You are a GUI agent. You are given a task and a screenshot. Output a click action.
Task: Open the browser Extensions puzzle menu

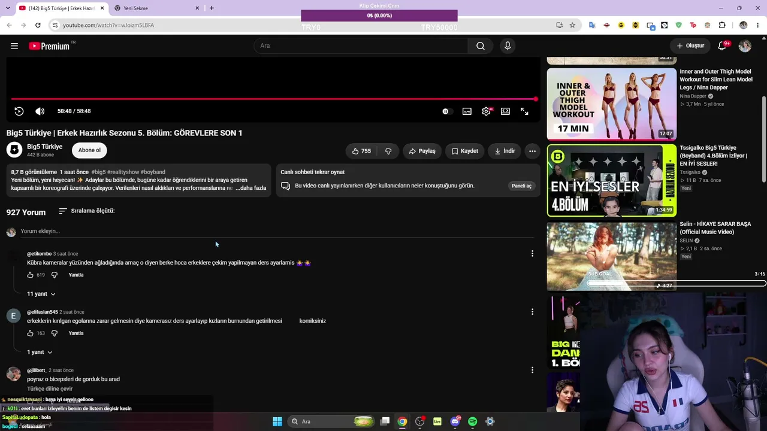click(722, 25)
